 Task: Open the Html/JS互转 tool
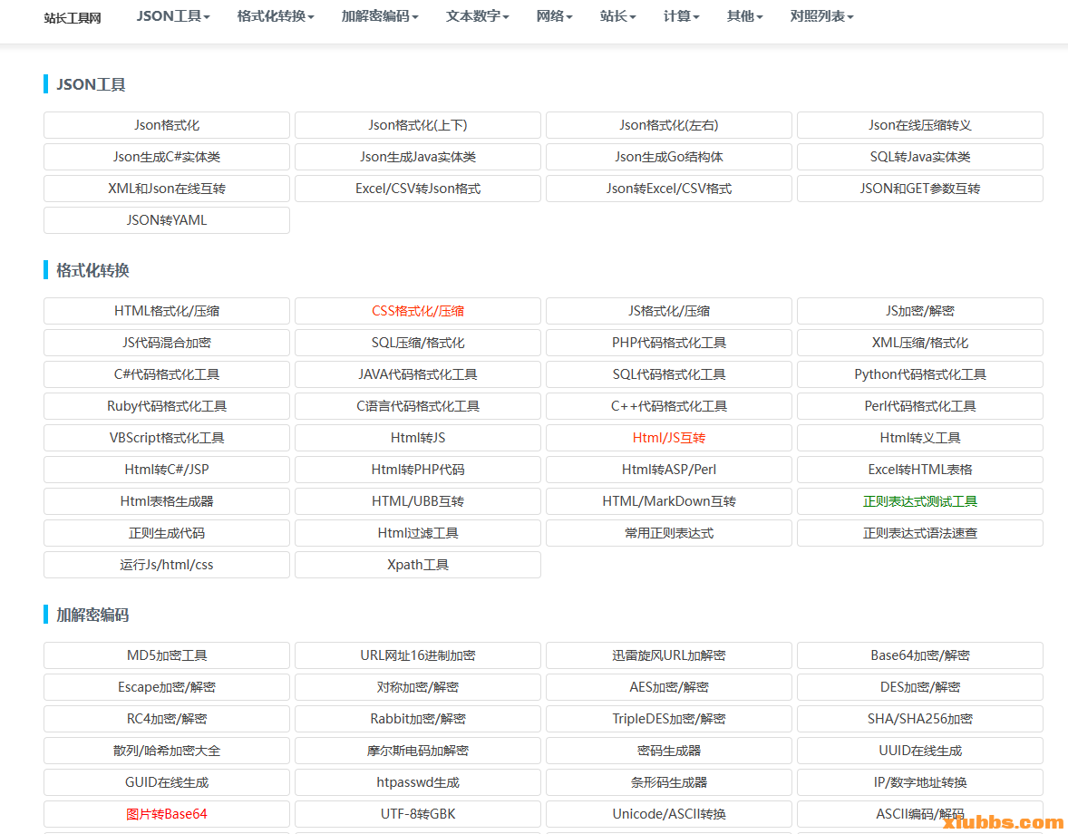pos(669,438)
